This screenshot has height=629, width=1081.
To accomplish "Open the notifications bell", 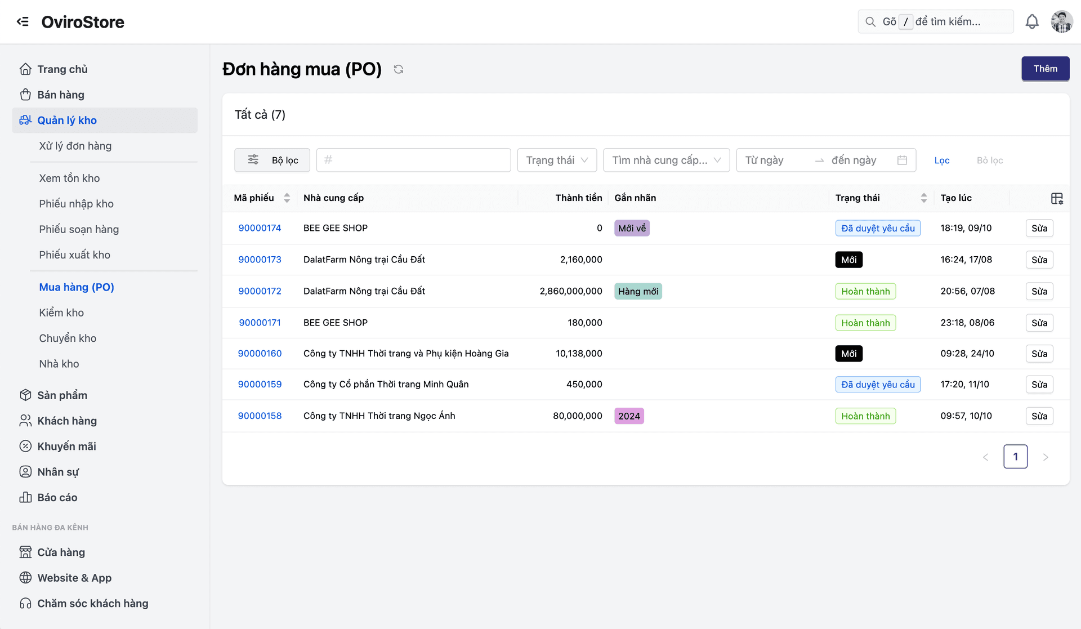I will point(1031,21).
